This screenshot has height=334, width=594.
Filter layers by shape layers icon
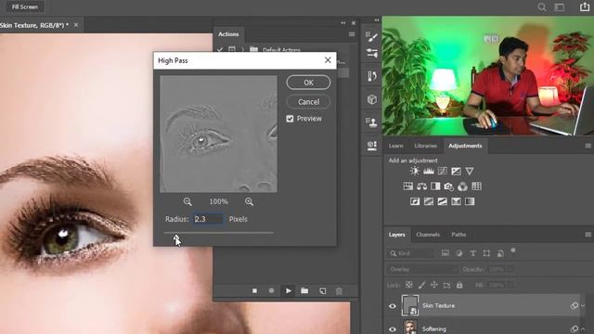point(486,253)
